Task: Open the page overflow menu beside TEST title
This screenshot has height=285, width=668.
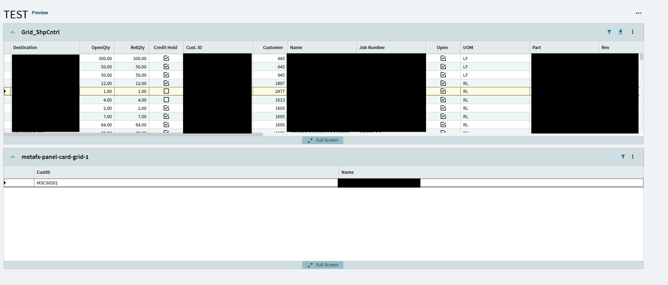Action: (x=639, y=13)
